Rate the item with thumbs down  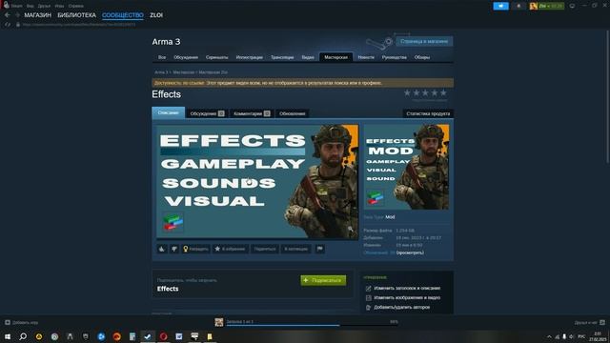[174, 249]
